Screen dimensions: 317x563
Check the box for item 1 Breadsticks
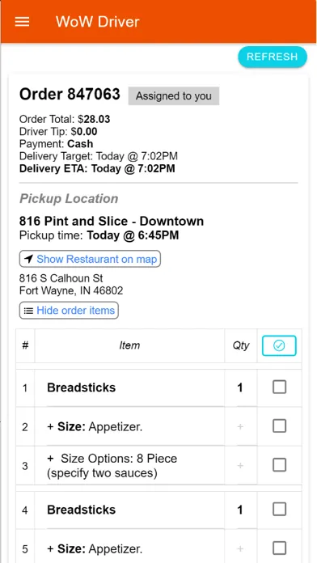279,387
